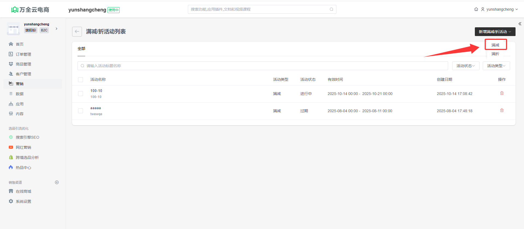Screen dimensions: 524x229
Task: Click the back arrow beside the page title
Action: pos(77,32)
